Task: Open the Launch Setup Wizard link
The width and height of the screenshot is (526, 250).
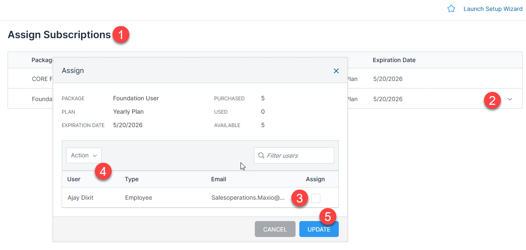Action: [493, 8]
